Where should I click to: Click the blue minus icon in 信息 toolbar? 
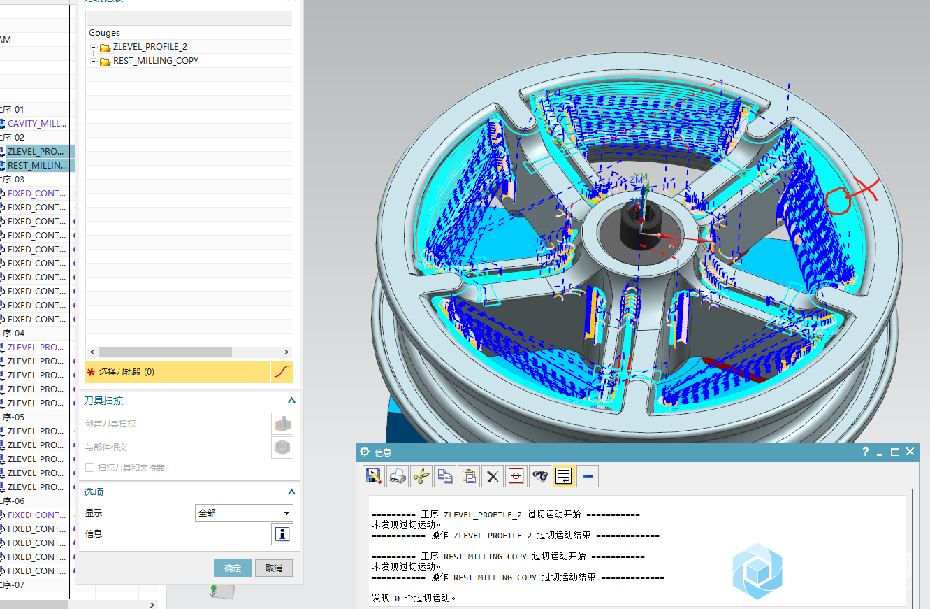click(x=588, y=476)
